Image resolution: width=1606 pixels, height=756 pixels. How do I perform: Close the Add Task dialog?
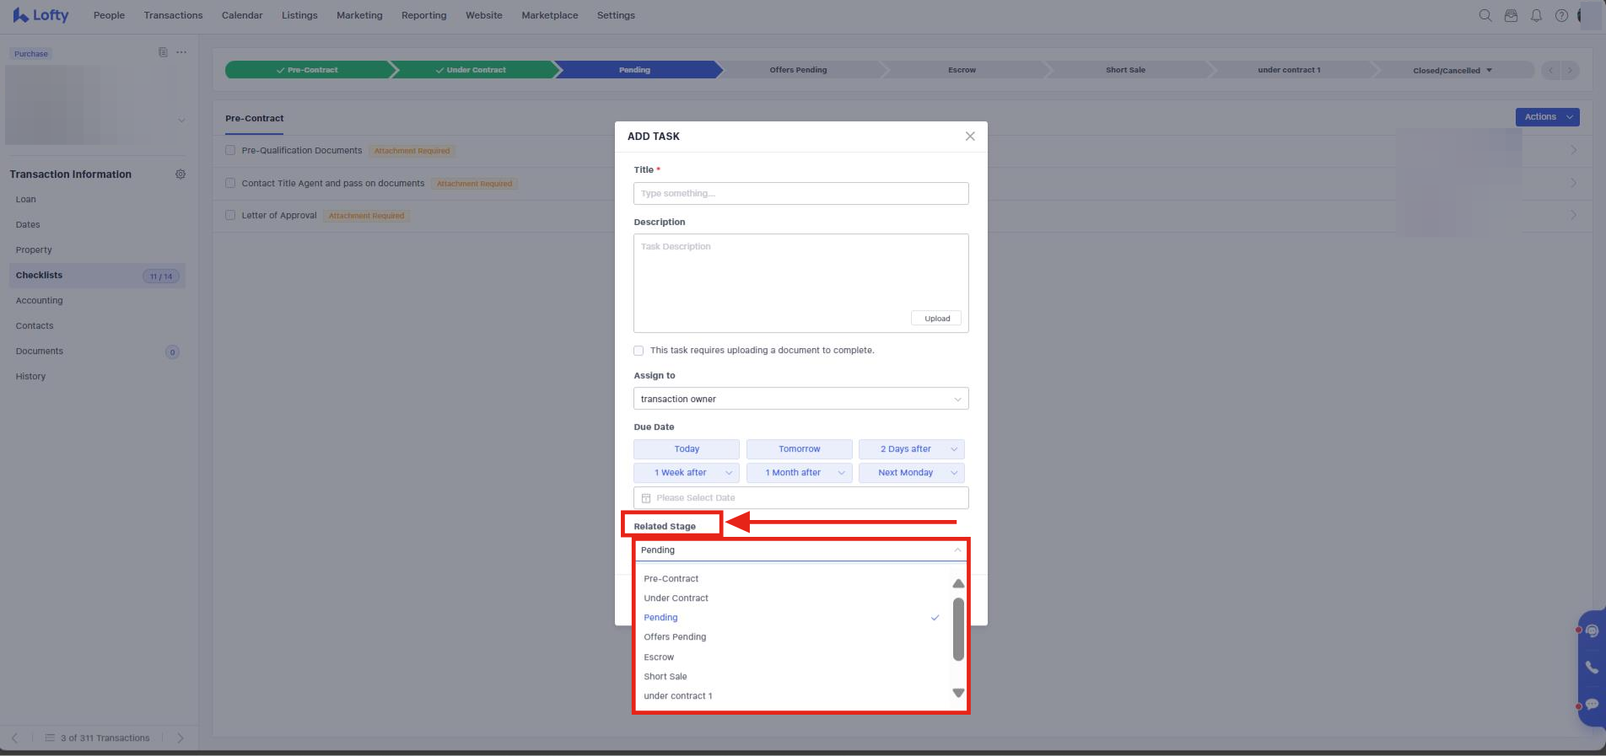pyautogui.click(x=970, y=137)
